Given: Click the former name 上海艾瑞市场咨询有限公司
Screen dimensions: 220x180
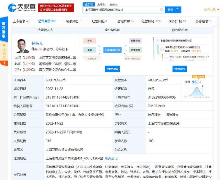Looking at the screenshot, I should coord(65,149).
